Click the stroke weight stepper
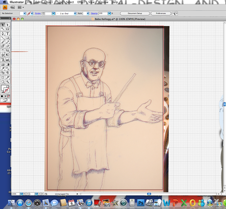Viewport: 226px width, 209px height. [43, 13]
